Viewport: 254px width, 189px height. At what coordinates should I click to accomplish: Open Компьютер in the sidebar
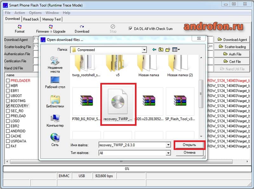55,121
